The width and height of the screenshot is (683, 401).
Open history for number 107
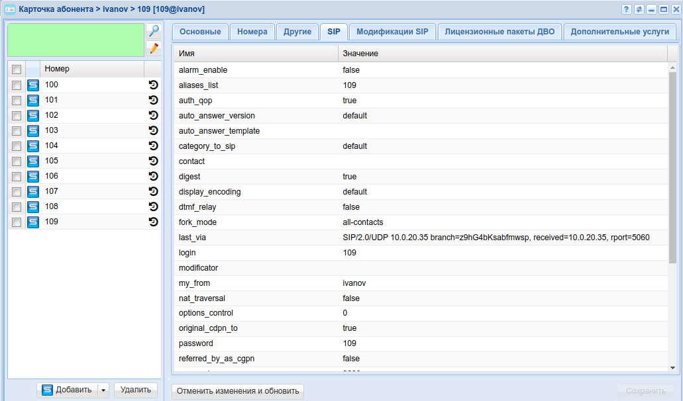153,191
